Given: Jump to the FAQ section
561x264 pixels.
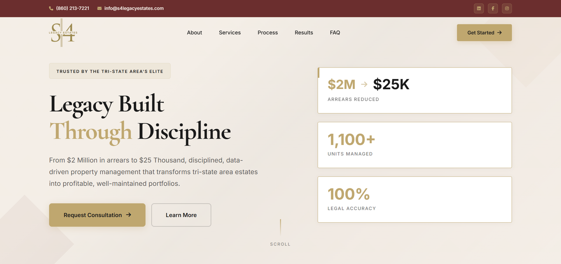Looking at the screenshot, I should click(335, 33).
